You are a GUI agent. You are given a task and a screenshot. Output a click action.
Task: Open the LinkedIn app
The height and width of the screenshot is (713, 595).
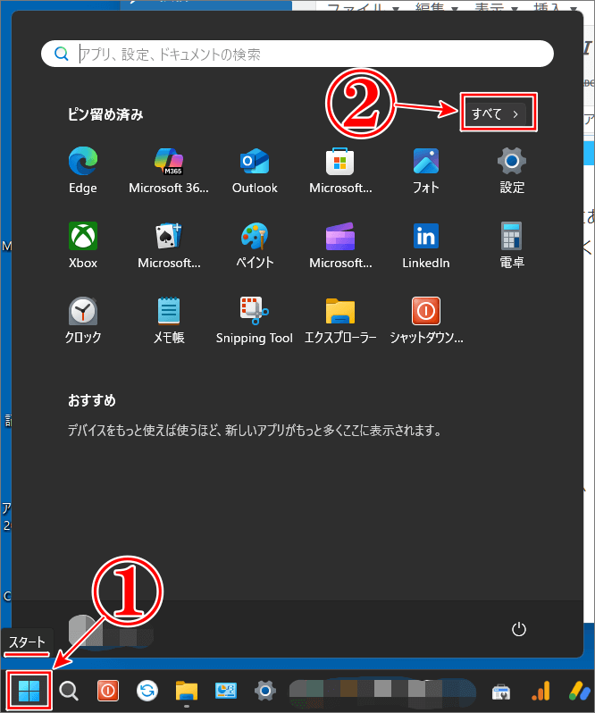(426, 246)
